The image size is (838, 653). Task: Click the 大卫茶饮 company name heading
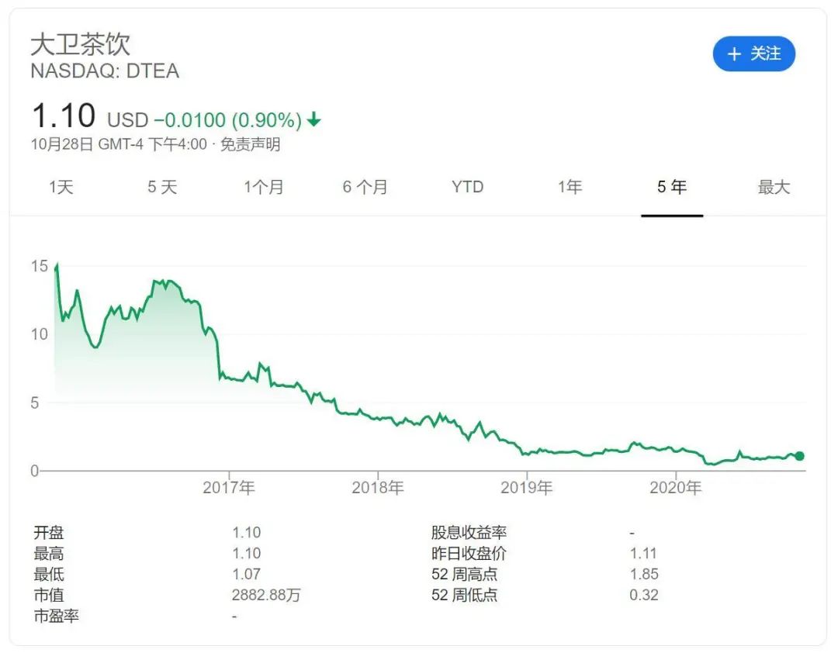(x=81, y=44)
